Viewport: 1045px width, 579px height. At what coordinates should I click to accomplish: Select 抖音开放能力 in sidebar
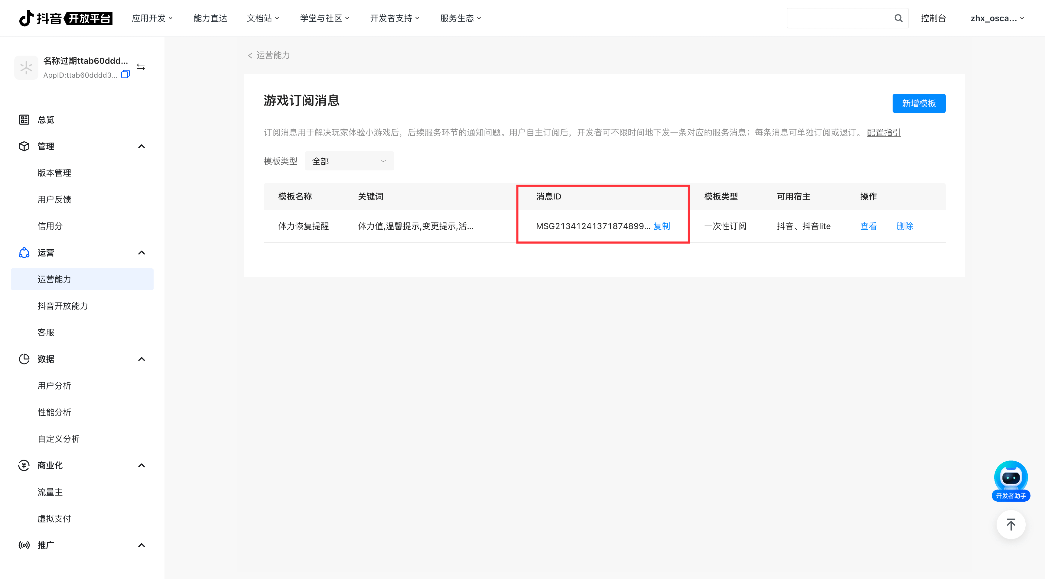(63, 306)
